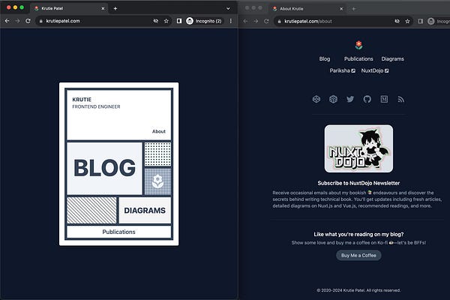Click the crossed-eye cookies icon in left window
The height and width of the screenshot is (300, 450).
coord(155,21)
